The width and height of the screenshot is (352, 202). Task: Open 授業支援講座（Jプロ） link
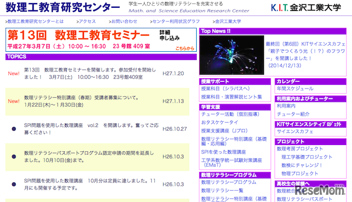point(225,131)
